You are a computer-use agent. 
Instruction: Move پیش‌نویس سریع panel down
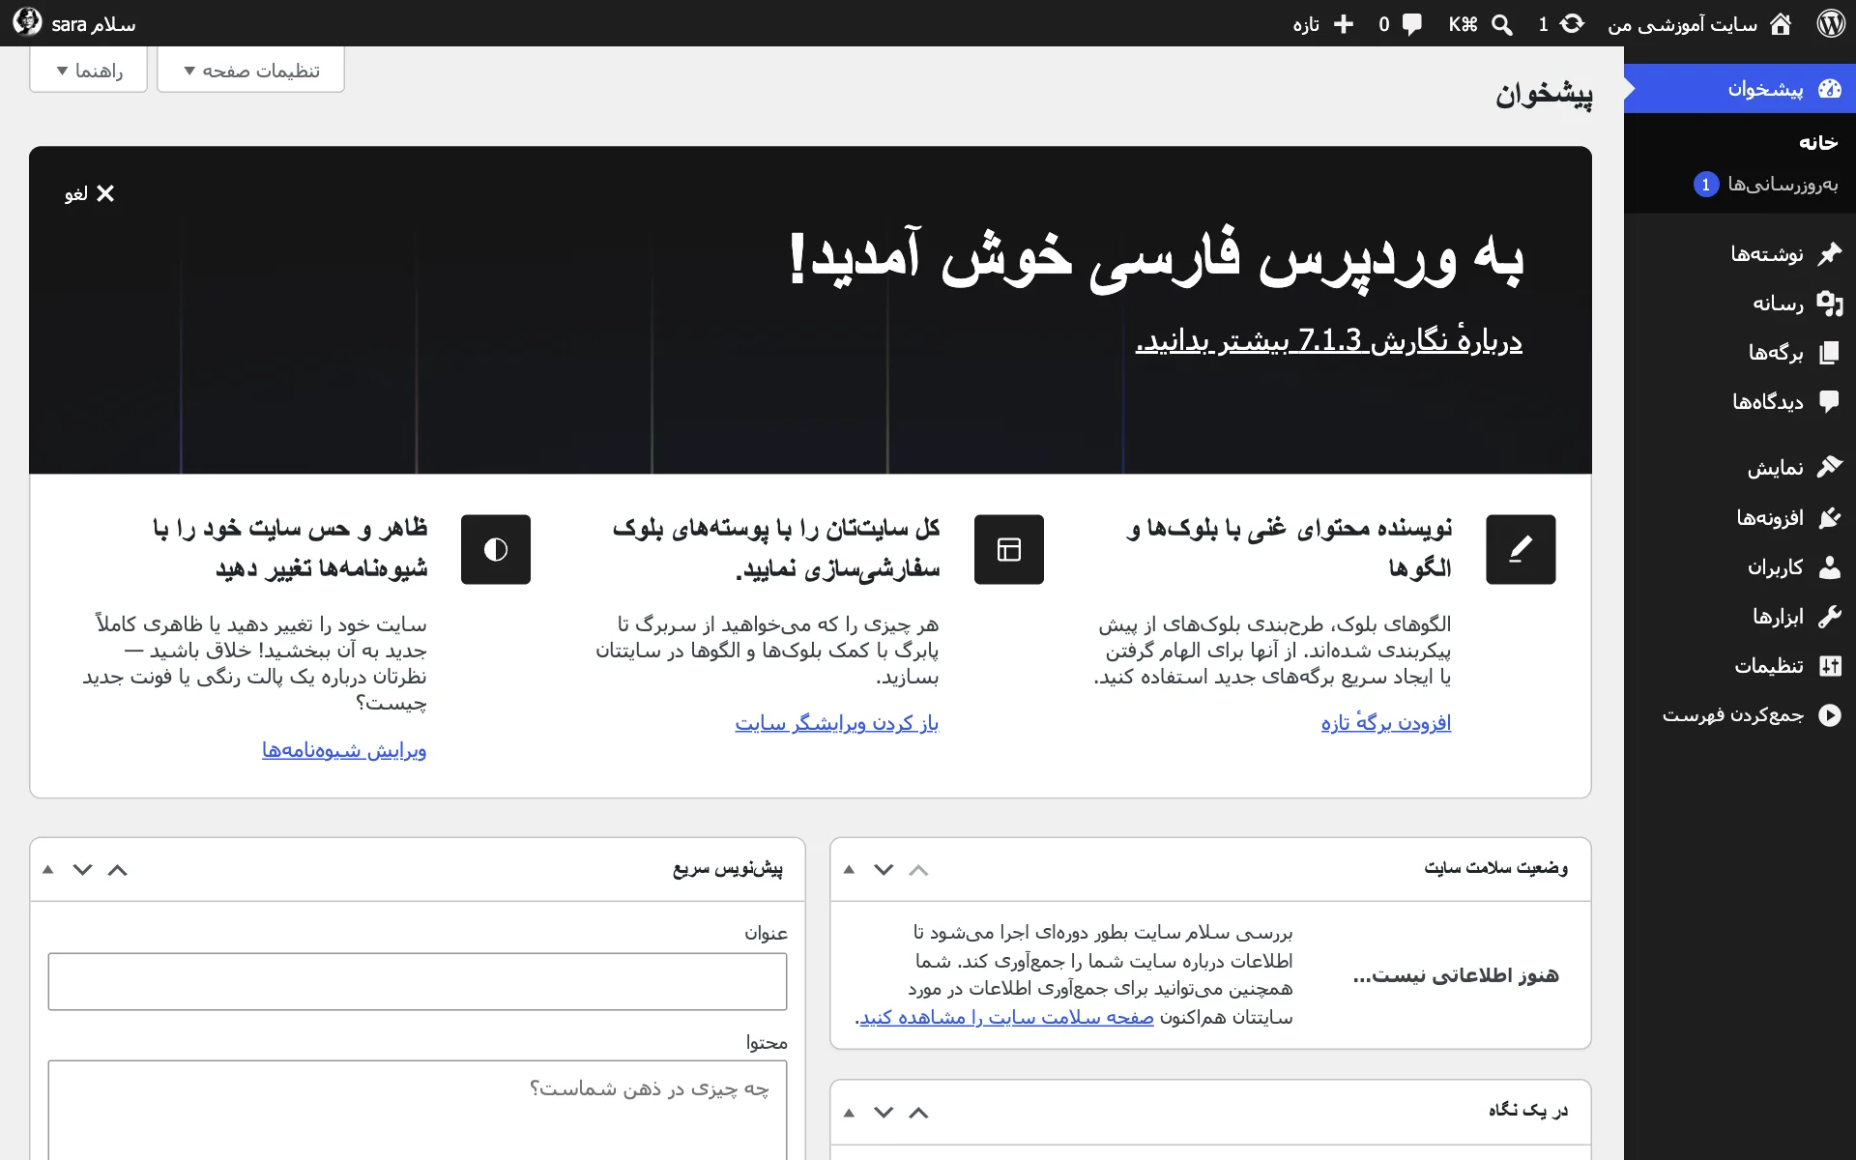coord(83,869)
